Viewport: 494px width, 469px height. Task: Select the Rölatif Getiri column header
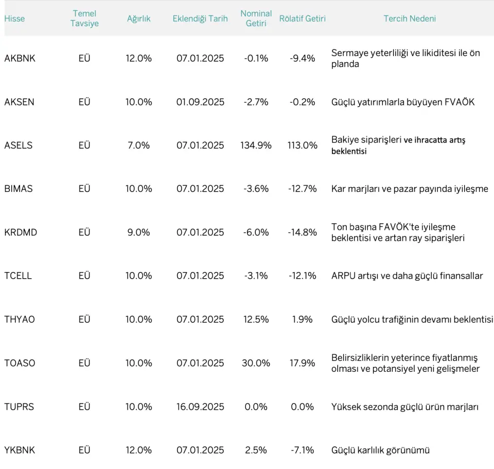(x=302, y=19)
